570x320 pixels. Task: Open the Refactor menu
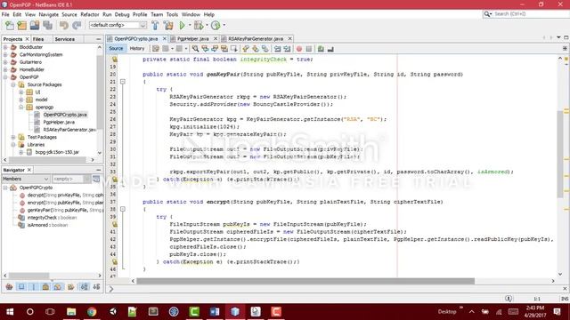pyautogui.click(x=90, y=14)
